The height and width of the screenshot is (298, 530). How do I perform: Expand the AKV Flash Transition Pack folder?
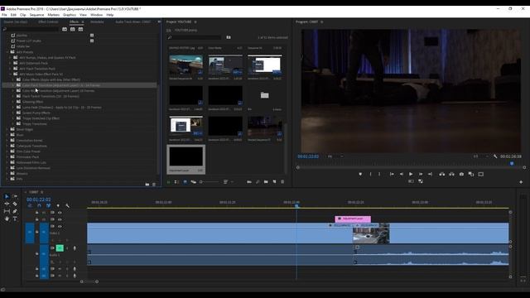pyautogui.click(x=10, y=69)
